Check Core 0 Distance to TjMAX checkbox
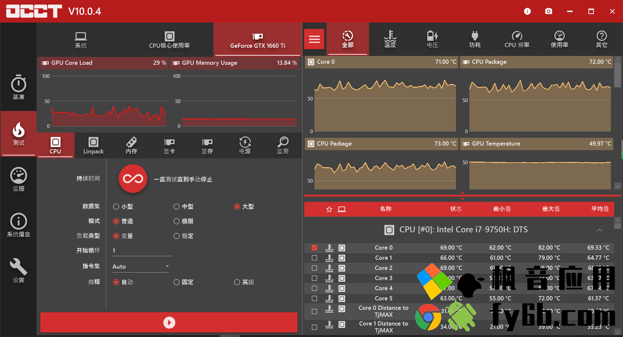 pos(314,311)
